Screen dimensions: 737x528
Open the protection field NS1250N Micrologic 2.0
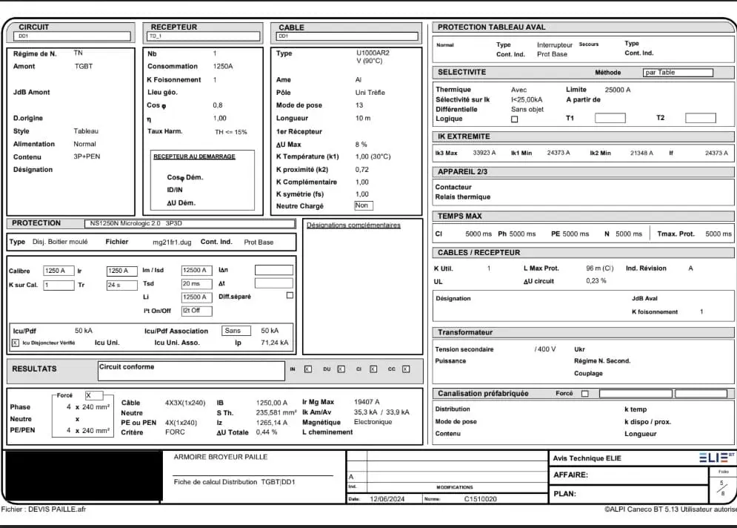(190, 223)
